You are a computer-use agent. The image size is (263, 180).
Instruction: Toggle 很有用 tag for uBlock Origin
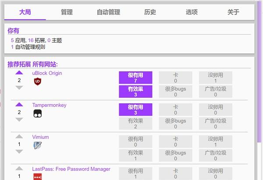click(x=135, y=78)
